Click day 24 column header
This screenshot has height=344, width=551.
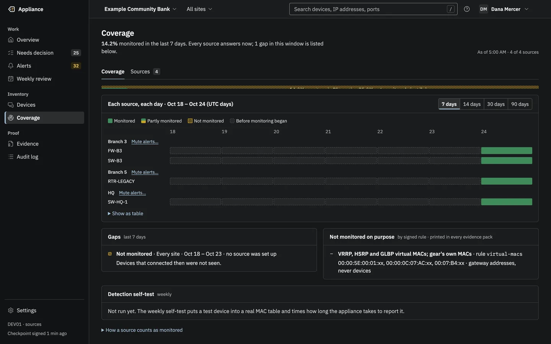[x=484, y=131]
